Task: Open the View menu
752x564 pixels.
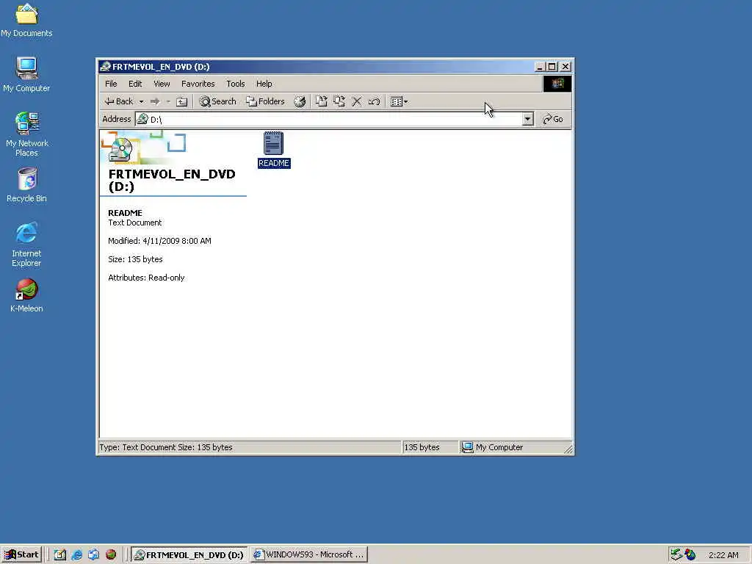Action: point(162,84)
